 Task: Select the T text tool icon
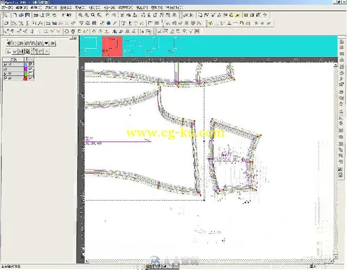pyautogui.click(x=123, y=23)
